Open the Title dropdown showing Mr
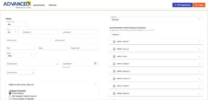Viewport: 208px width, 100px height. click(x=12, y=32)
